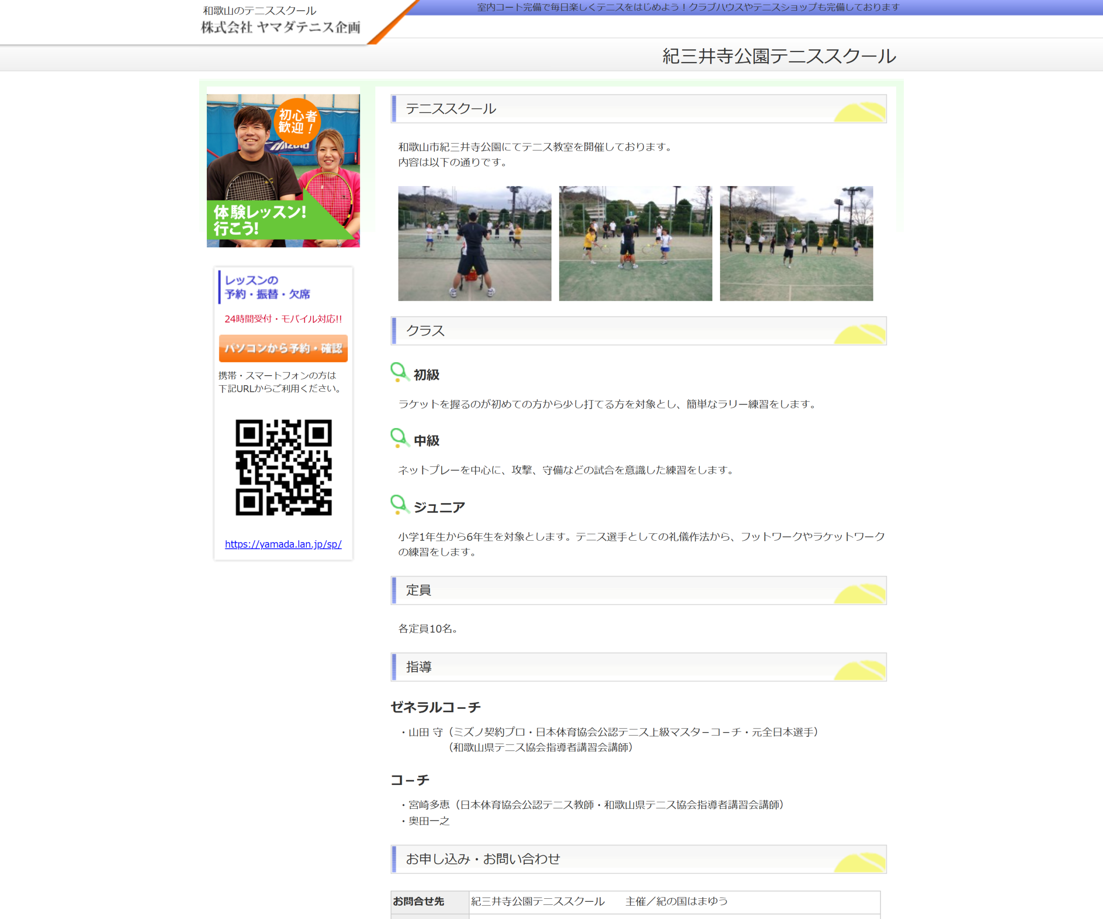Open the middle tennis lesson photo
Screen dimensions: 1103x919
click(x=636, y=243)
